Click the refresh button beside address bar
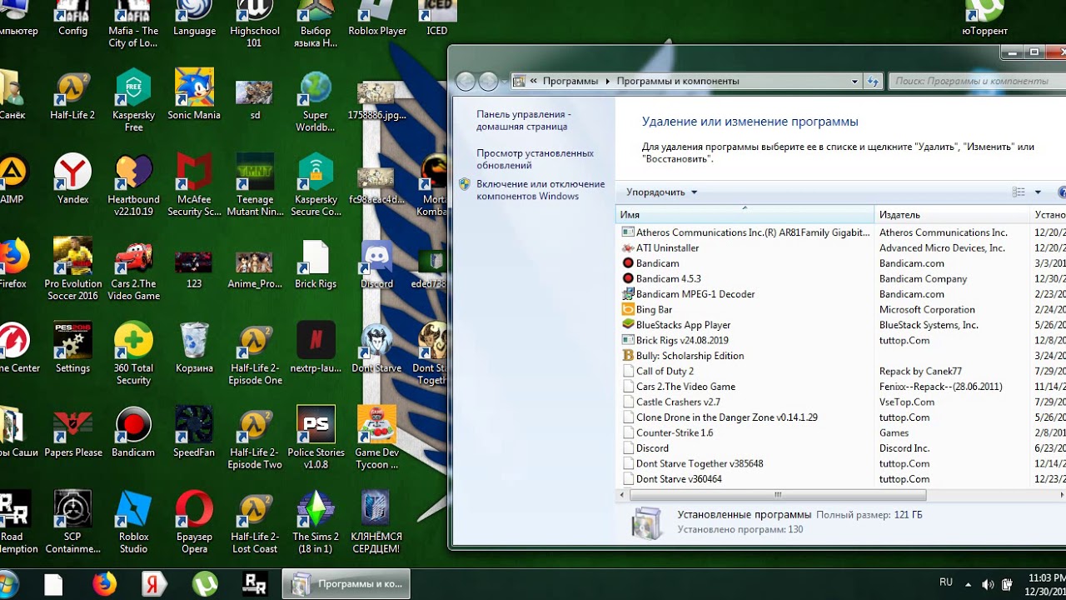Screen dimensions: 1066x600 [x=873, y=82]
